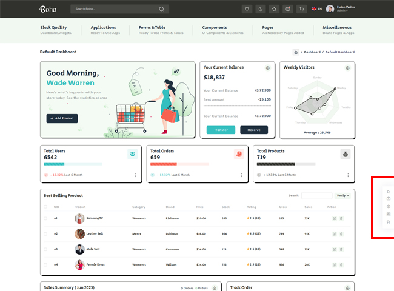Open the shopping cart icon in header

click(x=301, y=9)
